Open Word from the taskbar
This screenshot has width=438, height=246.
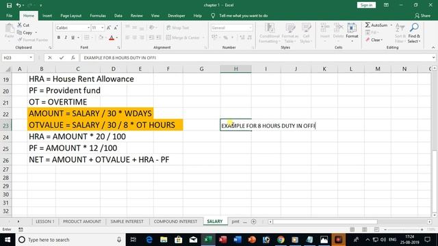tap(237, 240)
